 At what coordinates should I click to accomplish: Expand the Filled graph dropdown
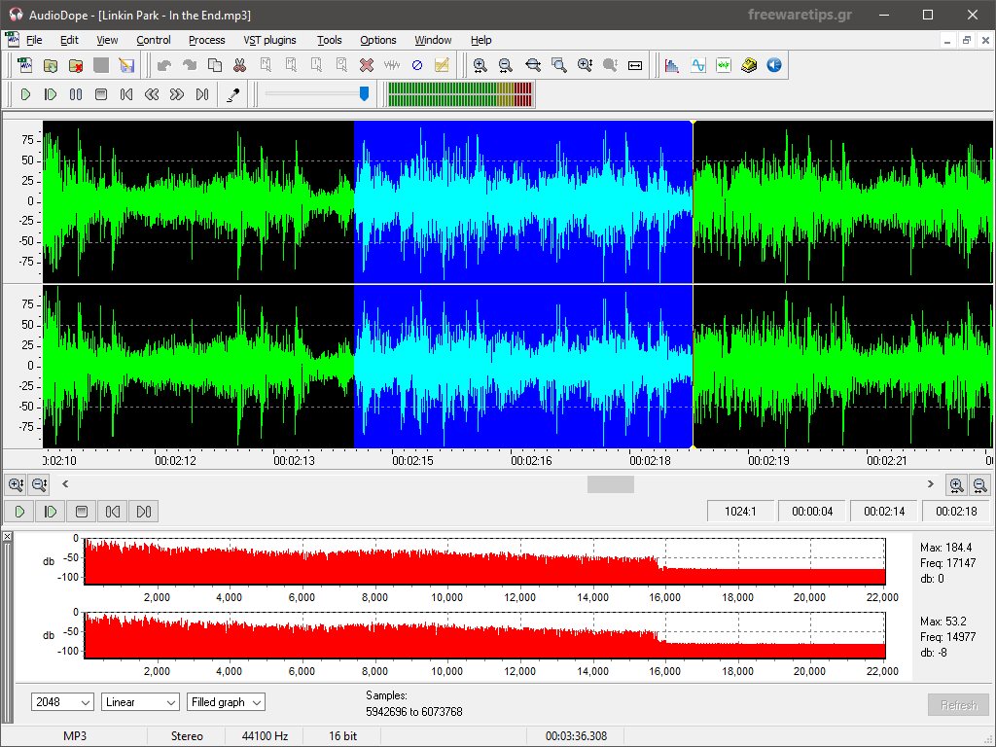226,701
